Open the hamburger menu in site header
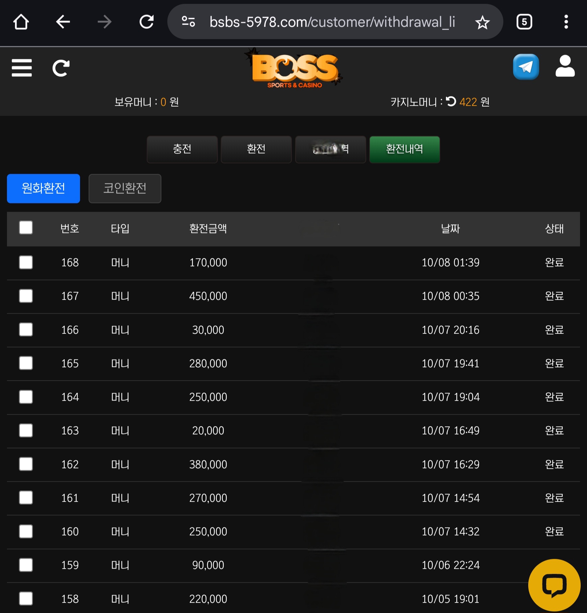 point(22,68)
